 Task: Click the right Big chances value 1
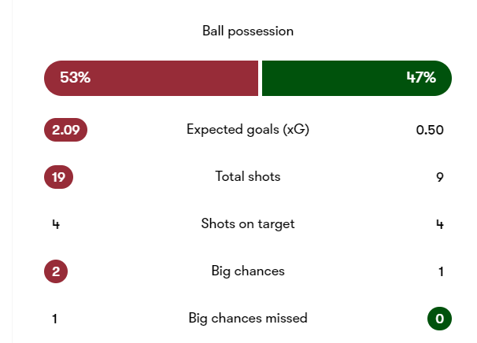coord(441,271)
